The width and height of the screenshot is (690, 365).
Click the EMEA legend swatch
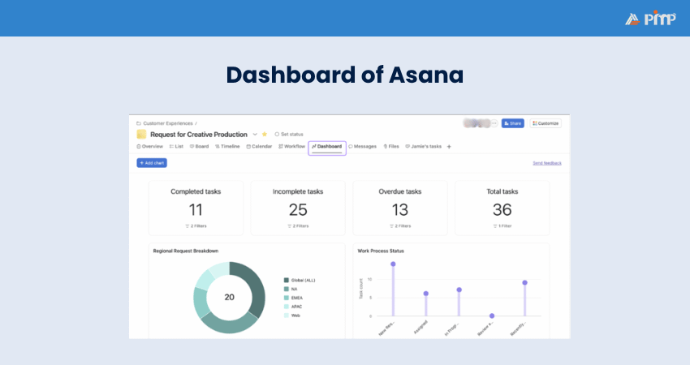287,298
